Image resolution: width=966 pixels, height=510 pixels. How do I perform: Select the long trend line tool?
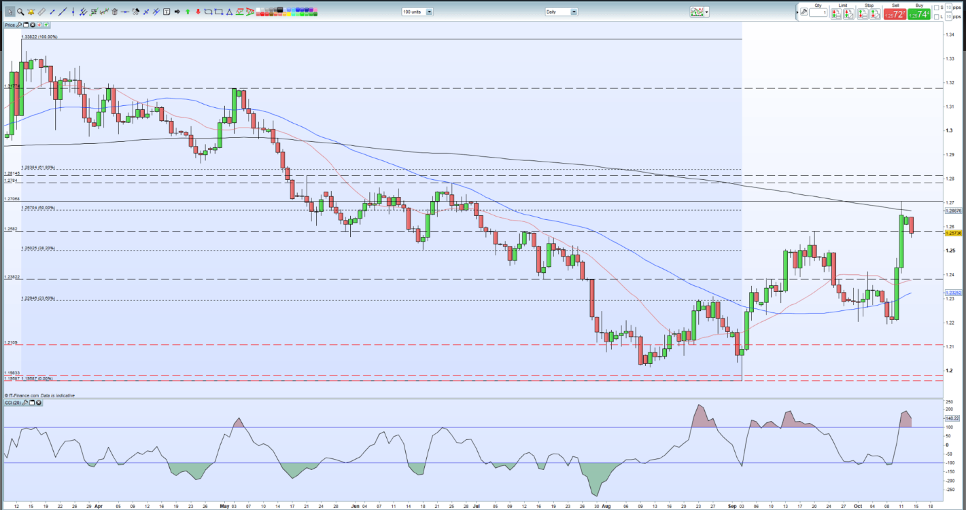pos(63,12)
